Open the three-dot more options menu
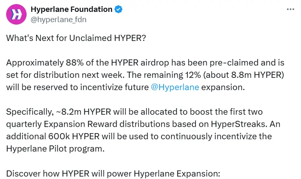 pos(290,9)
